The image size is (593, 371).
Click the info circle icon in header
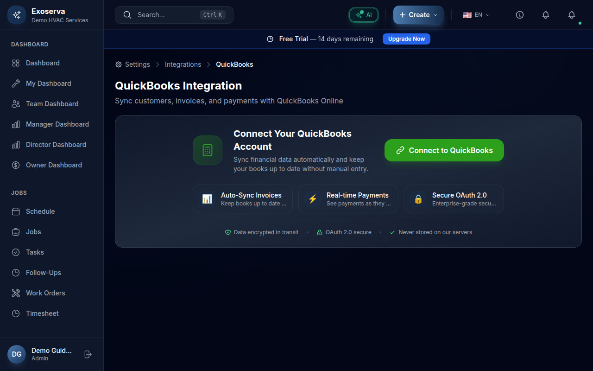click(520, 15)
